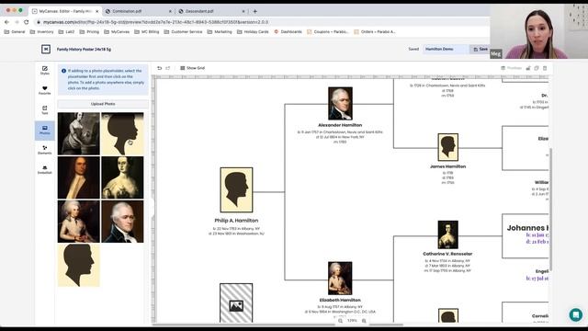The width and height of the screenshot is (588, 331).
Task: Open a new browser tab with the plus button
Action: 255,11
